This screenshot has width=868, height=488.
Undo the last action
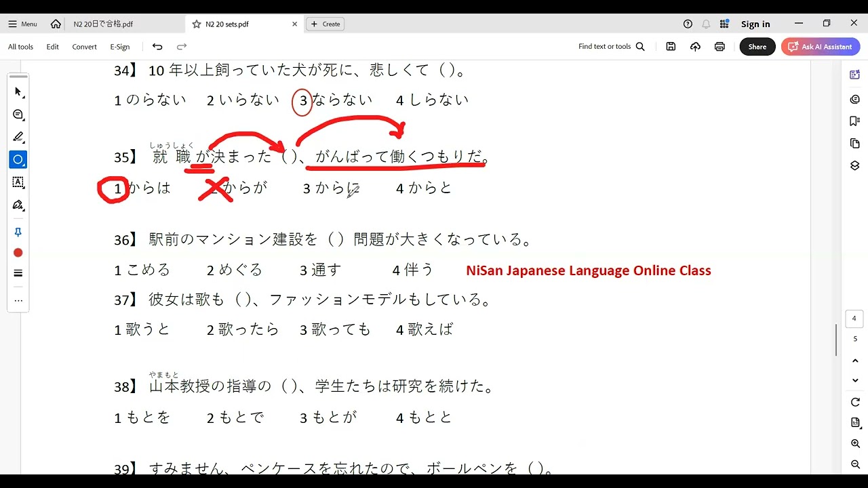click(x=157, y=47)
